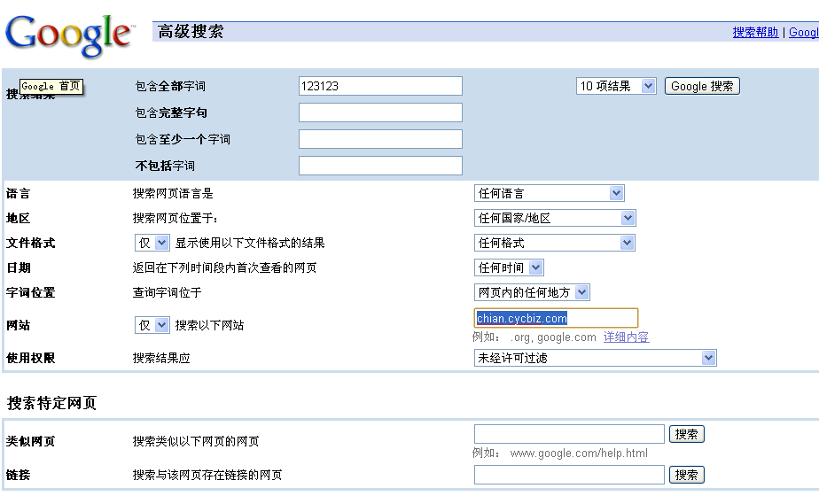The image size is (819, 496).
Task: Click the www.google.com/help.html example text
Action: click(x=579, y=453)
